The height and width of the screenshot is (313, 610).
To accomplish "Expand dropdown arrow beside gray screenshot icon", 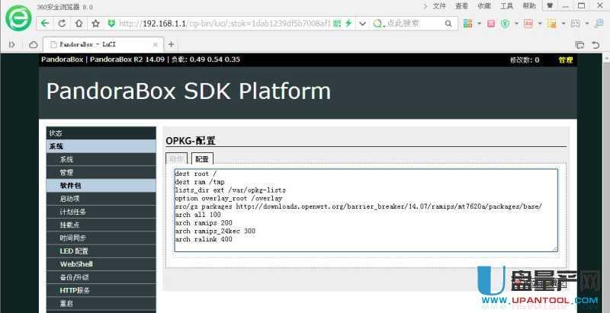I will pos(587,24).
